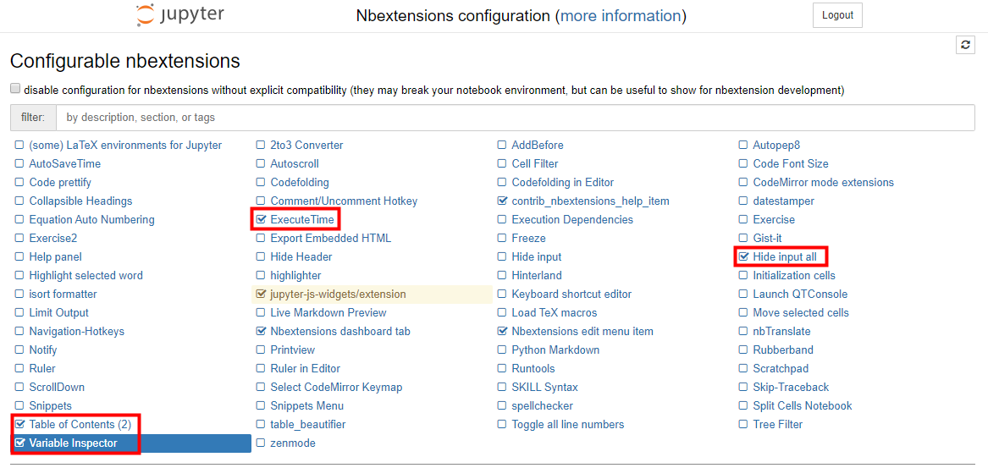Viewport: 988px width, 468px height.
Task: Select the Select CodeMirror Keymap extension
Action: click(x=336, y=387)
